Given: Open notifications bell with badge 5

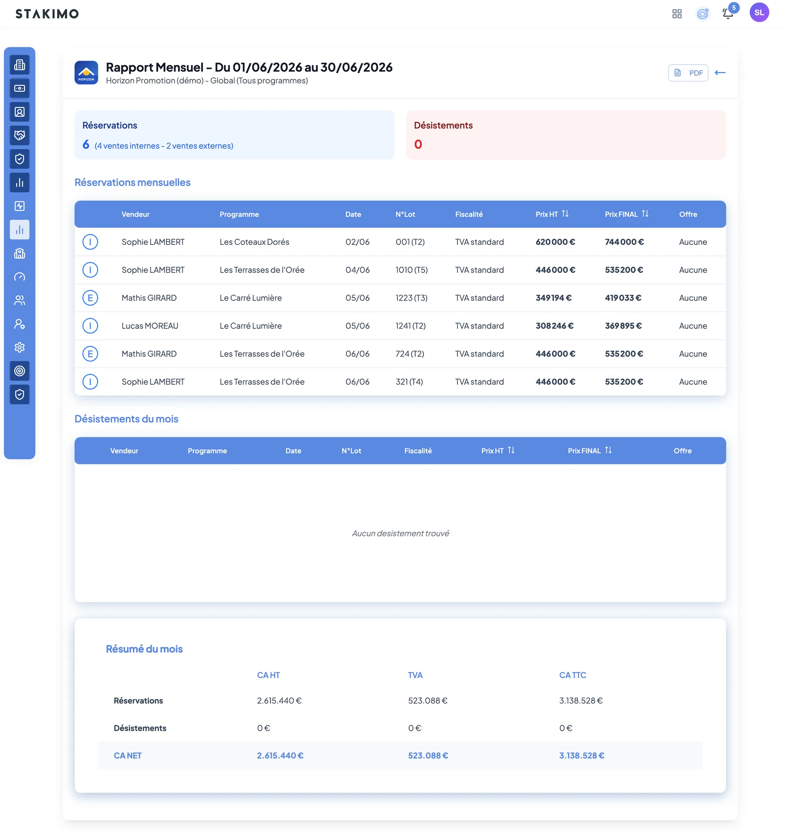Looking at the screenshot, I should pyautogui.click(x=728, y=13).
